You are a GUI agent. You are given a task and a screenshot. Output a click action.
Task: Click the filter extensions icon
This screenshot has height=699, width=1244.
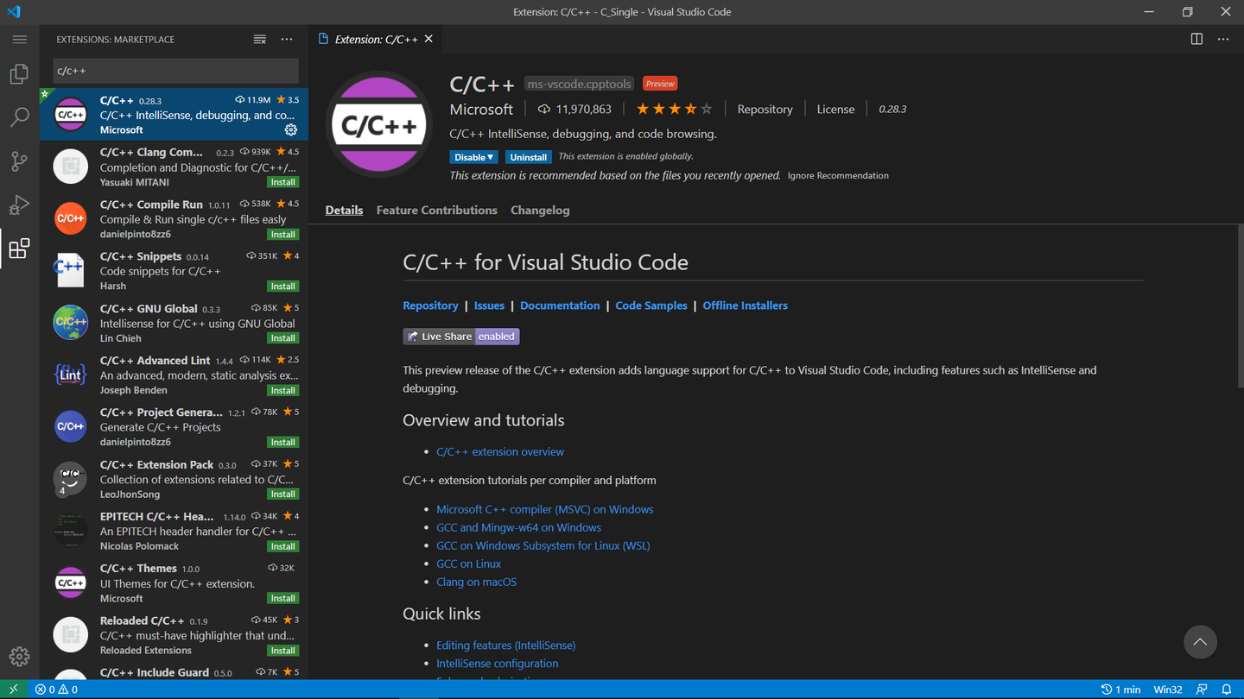[x=259, y=39]
